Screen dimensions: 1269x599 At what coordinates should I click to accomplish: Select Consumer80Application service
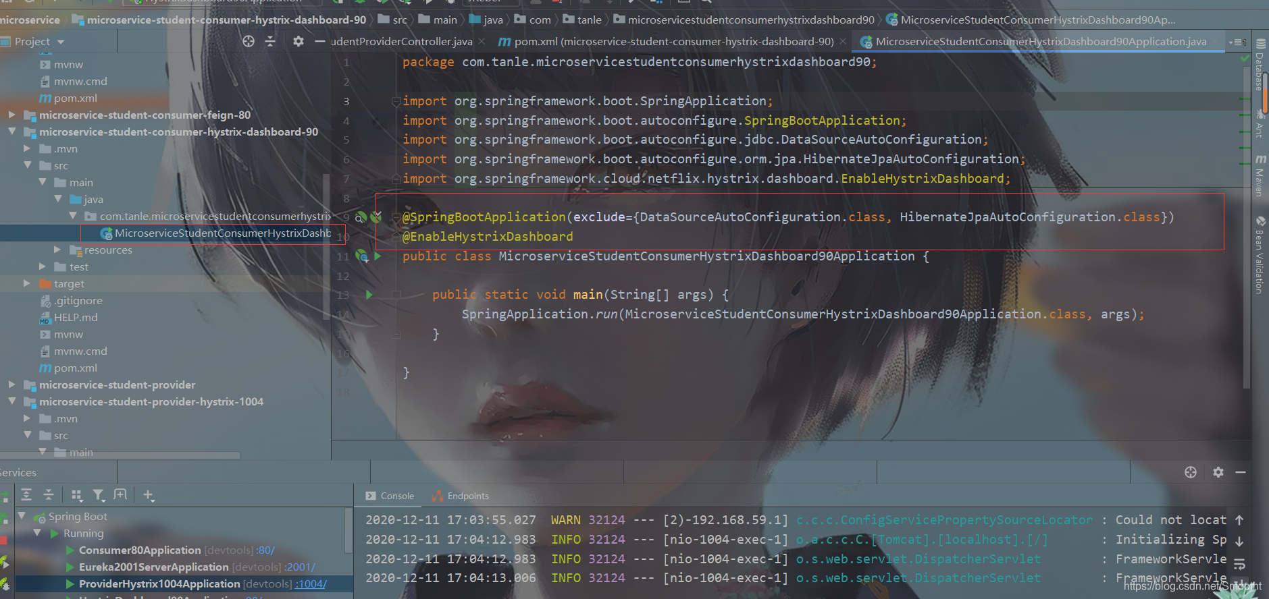[x=140, y=550]
